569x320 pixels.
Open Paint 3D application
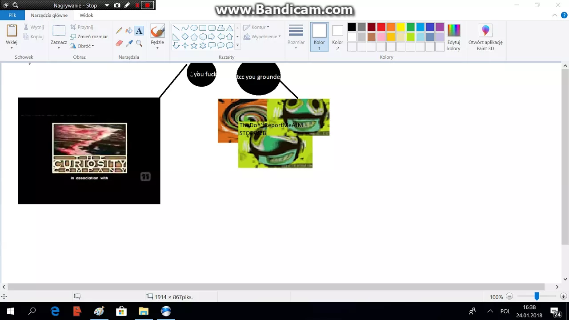click(x=485, y=37)
